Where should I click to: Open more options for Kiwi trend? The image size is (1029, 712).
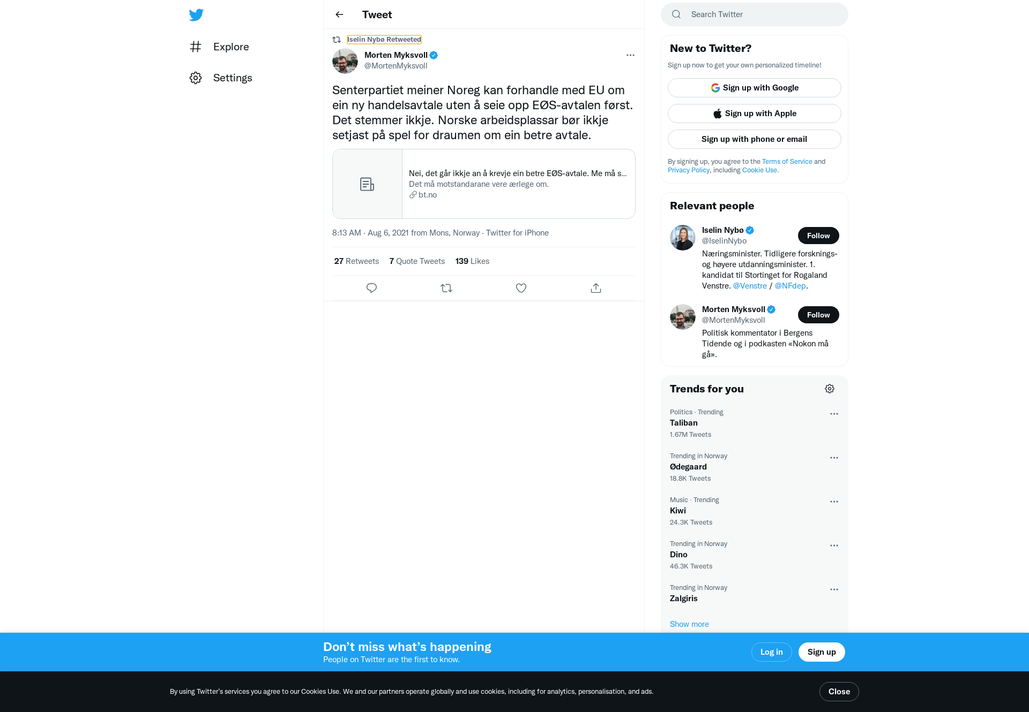click(834, 502)
